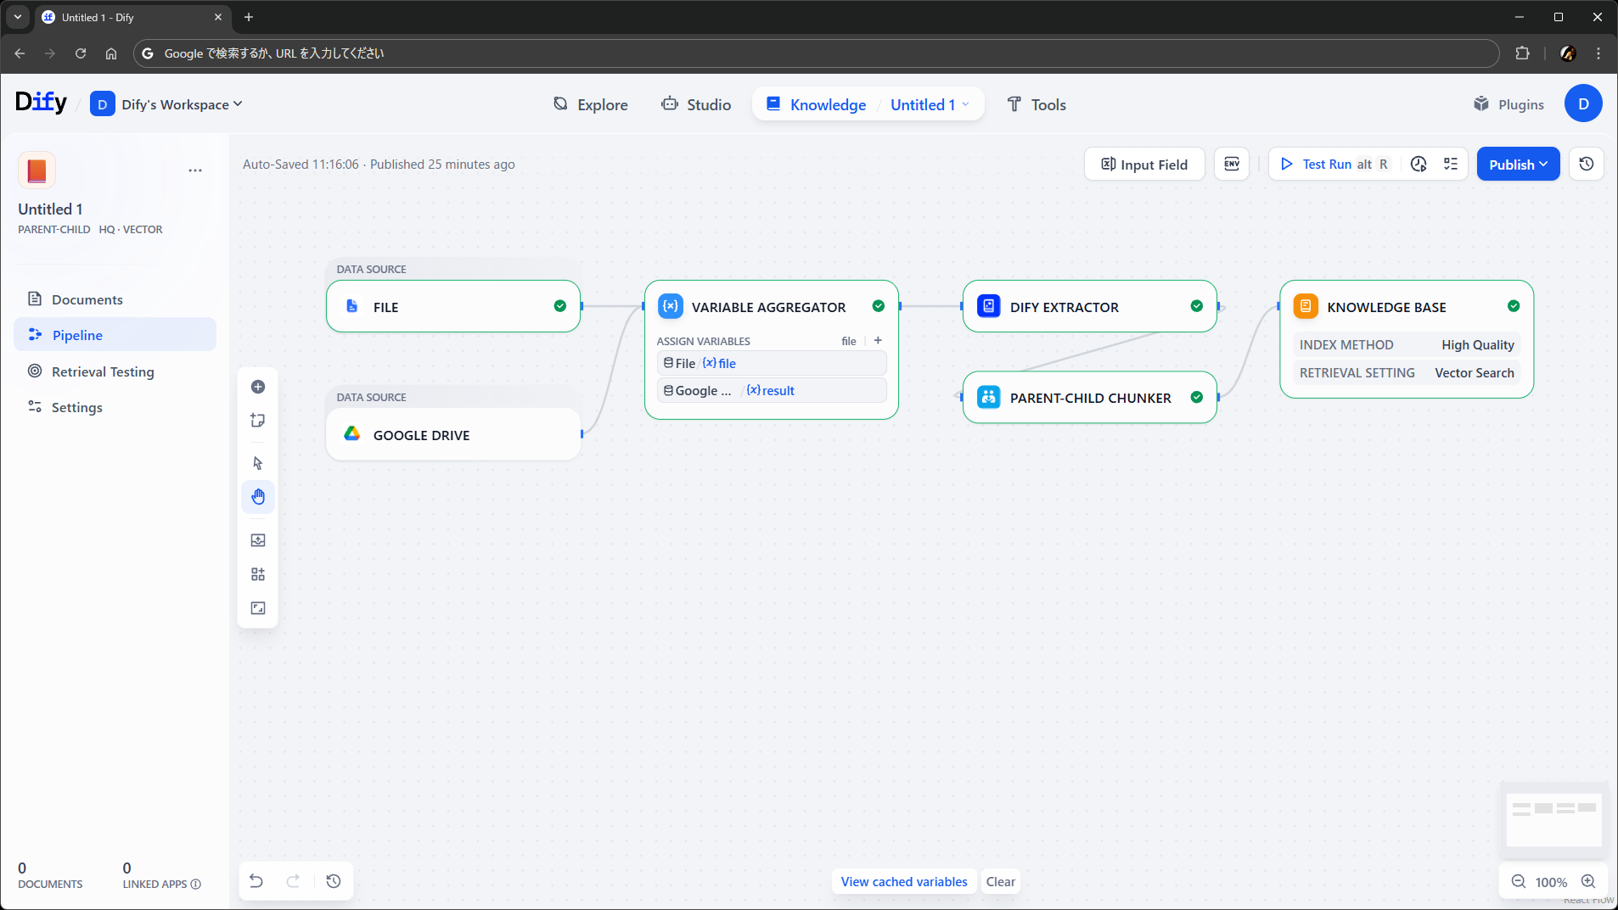This screenshot has height=910, width=1618.
Task: Switch to pointer mode tool
Action: (x=258, y=463)
